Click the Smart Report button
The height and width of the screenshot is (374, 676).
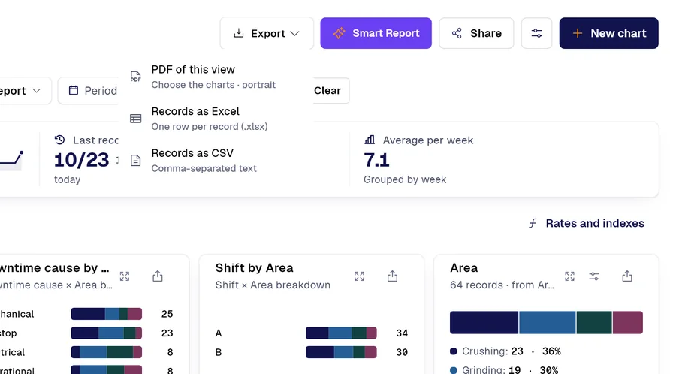pyautogui.click(x=376, y=33)
